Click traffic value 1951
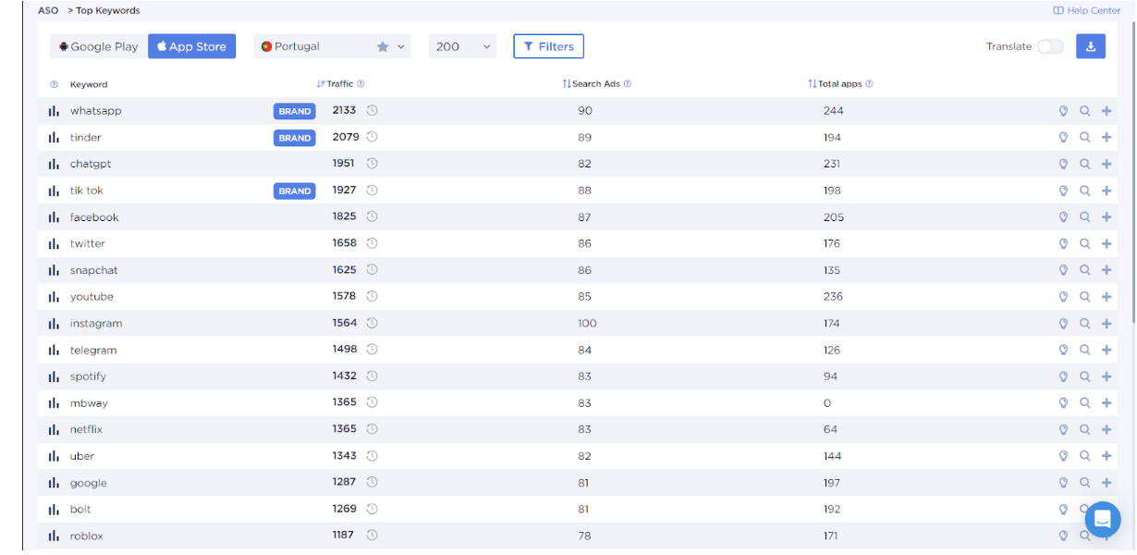The image size is (1137, 555). point(344,164)
